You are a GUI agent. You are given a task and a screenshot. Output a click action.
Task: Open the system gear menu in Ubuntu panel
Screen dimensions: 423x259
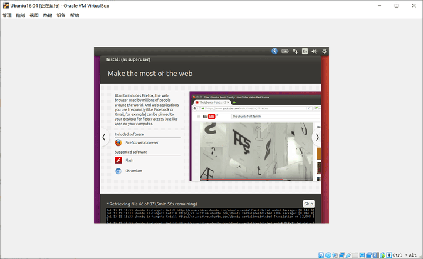[x=324, y=51]
